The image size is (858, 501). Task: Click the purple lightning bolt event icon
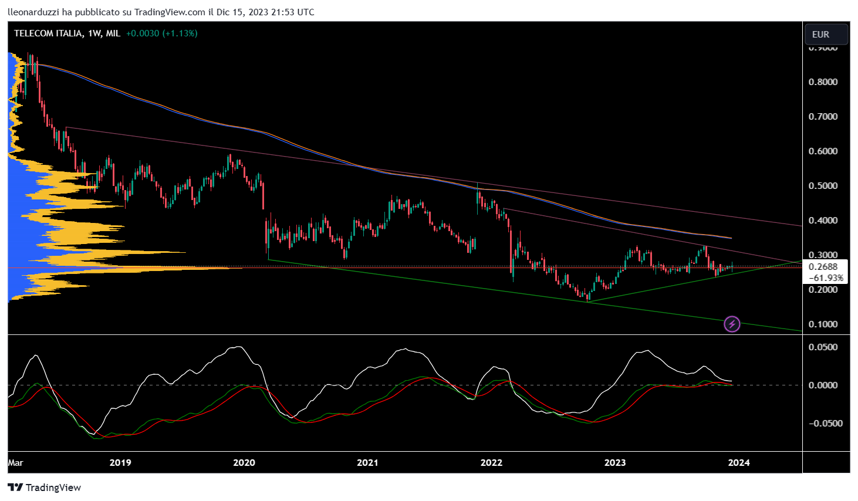[x=732, y=324]
